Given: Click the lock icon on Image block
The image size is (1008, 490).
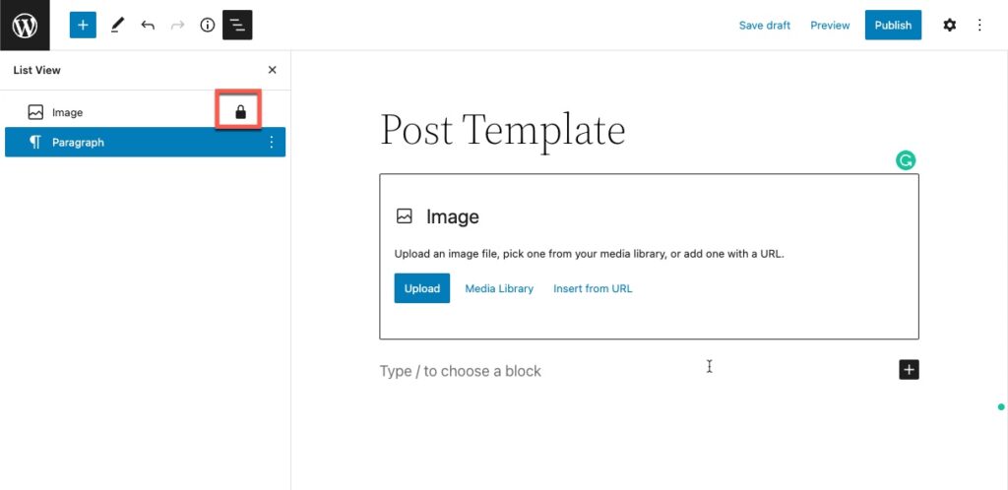Looking at the screenshot, I should pyautogui.click(x=240, y=112).
